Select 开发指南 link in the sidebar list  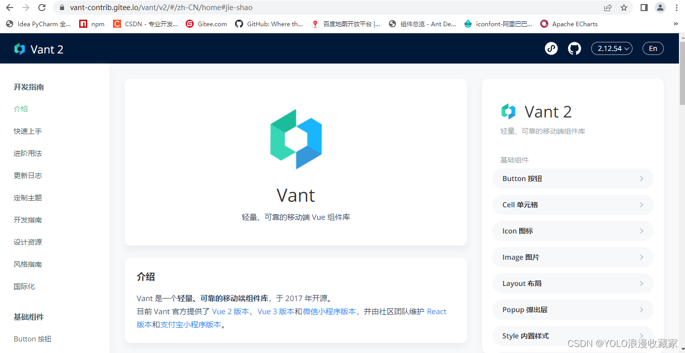[x=28, y=220]
